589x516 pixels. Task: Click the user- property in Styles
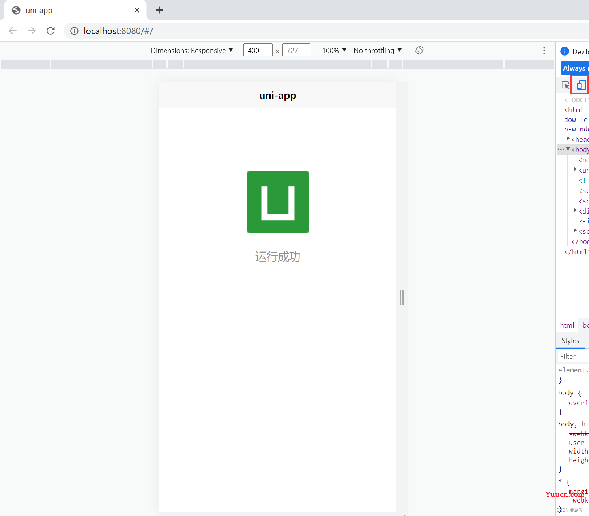click(x=579, y=443)
